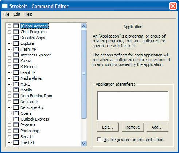179x153 pixels.
Task: Open the Help menu
Action: [x=28, y=14]
